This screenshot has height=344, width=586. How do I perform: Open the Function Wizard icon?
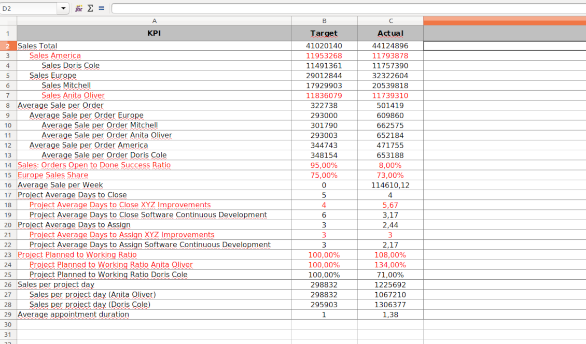tap(78, 8)
